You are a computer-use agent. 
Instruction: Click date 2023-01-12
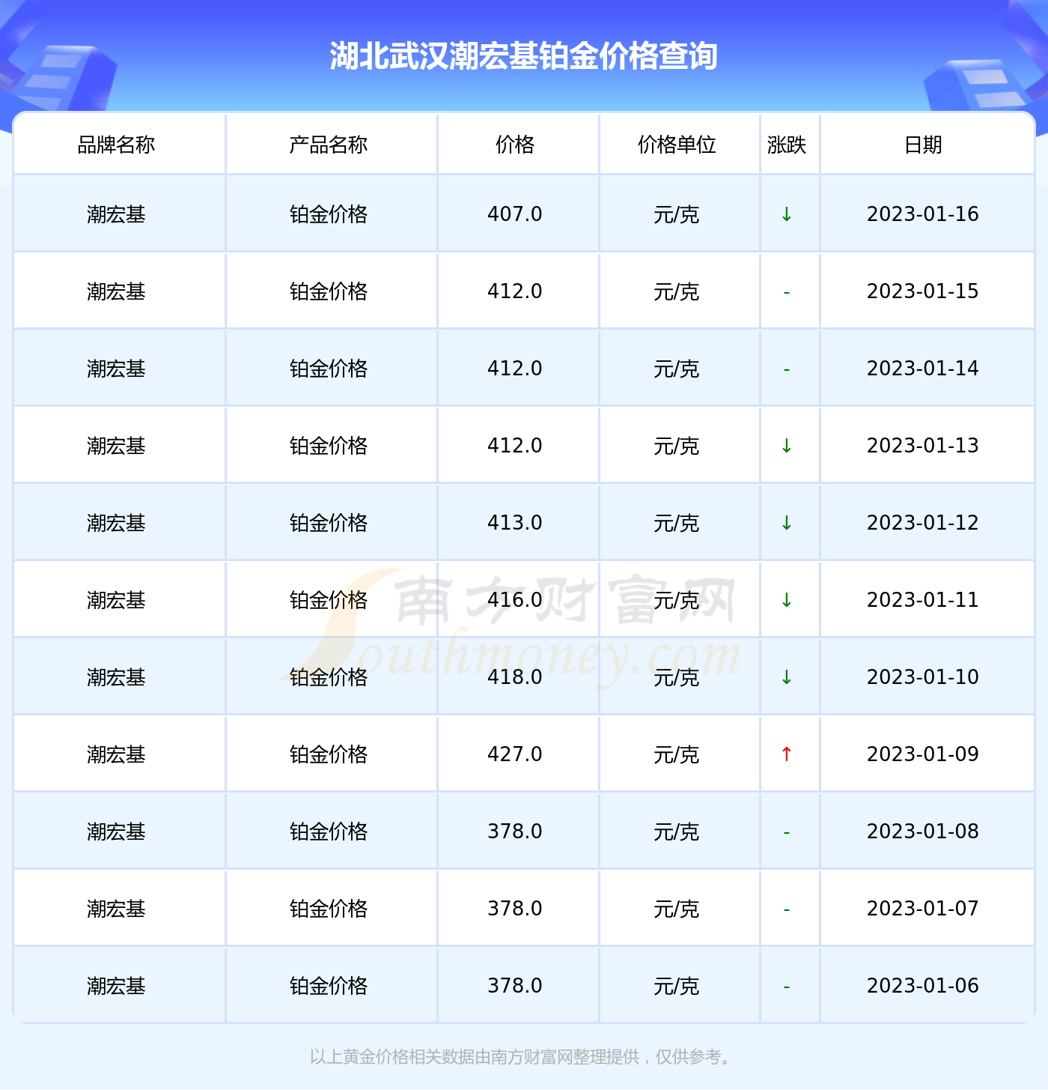[x=923, y=523]
